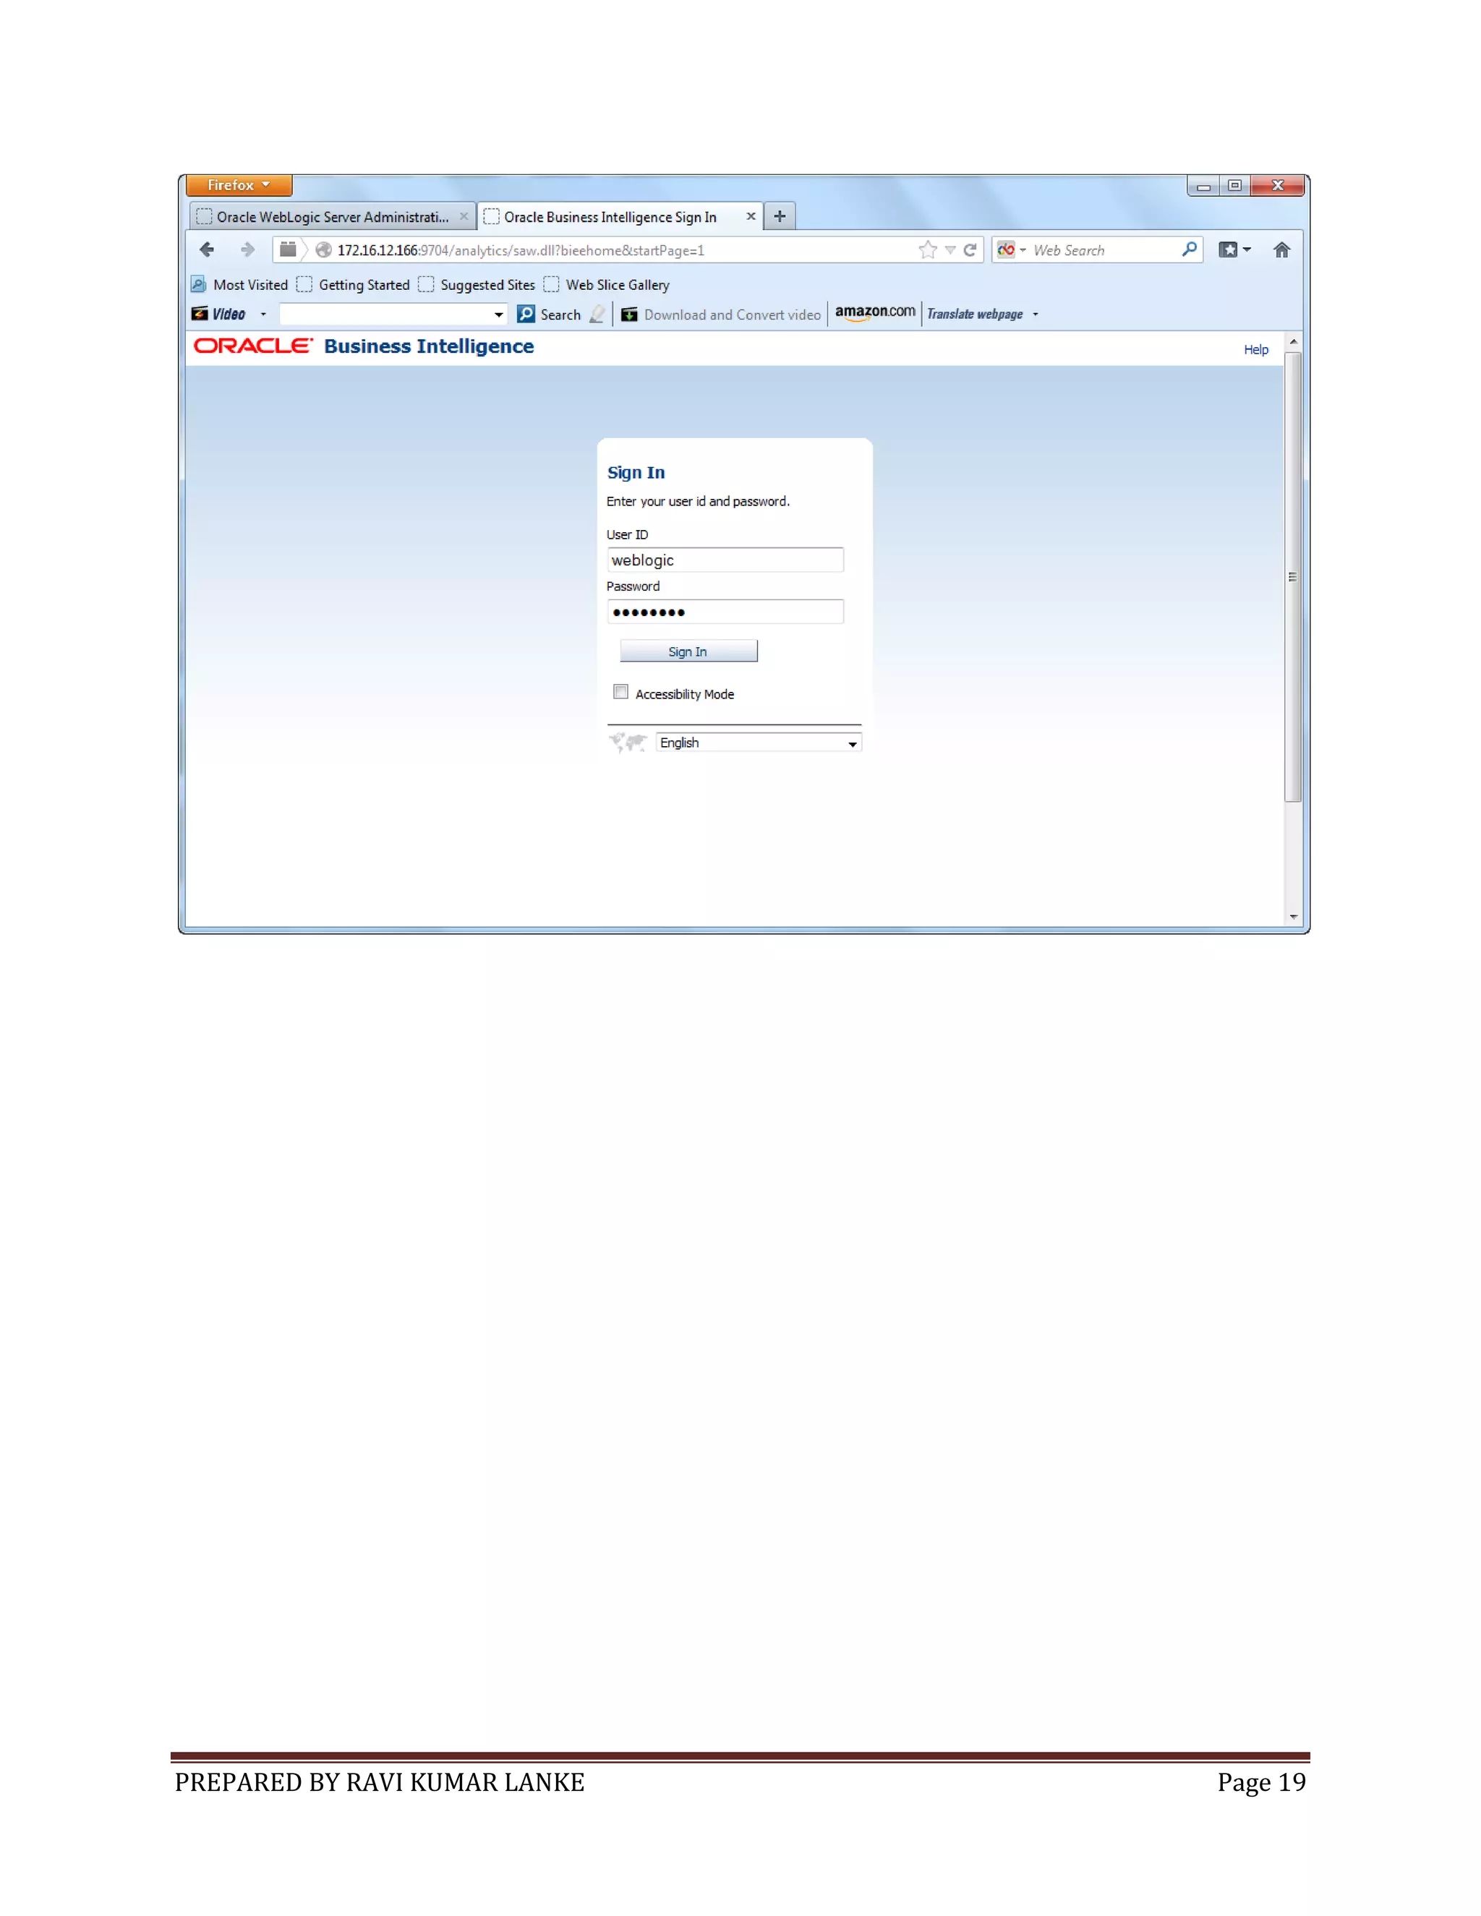
Task: Expand the Firefox menu button
Action: click(x=239, y=185)
